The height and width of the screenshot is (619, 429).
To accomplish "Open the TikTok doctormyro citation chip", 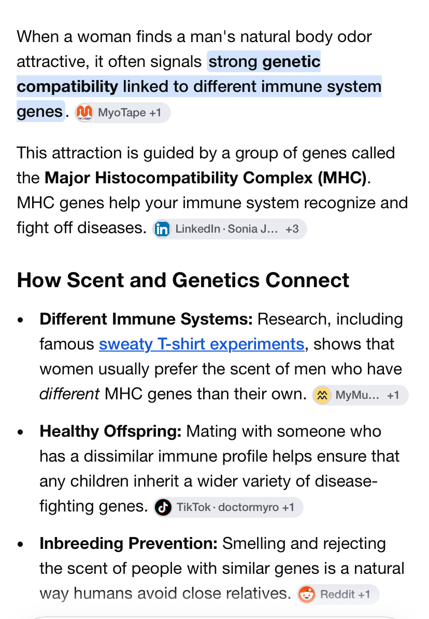I will 228,507.
